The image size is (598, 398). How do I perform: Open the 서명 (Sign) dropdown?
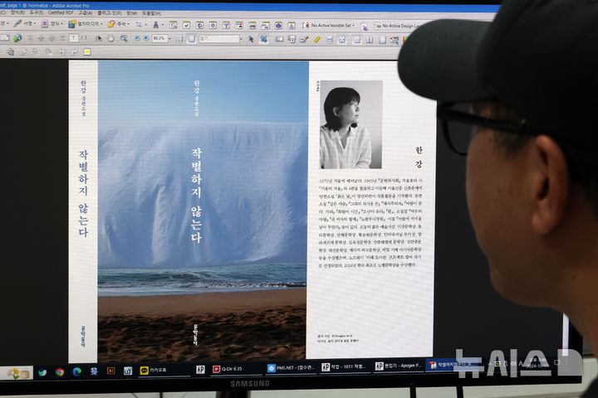point(25,23)
